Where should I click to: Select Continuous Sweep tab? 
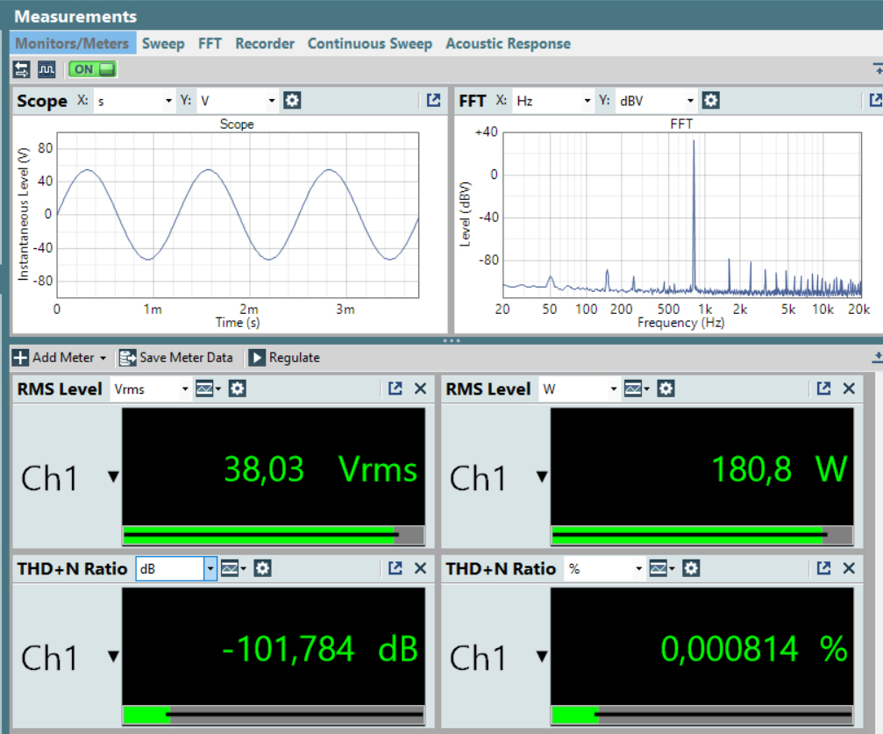[370, 43]
